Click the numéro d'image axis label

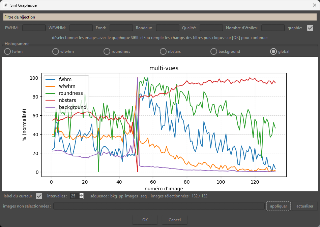(x=164, y=189)
